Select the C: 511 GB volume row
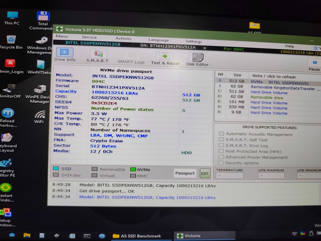This screenshot has width=321, height=241. 268,92
